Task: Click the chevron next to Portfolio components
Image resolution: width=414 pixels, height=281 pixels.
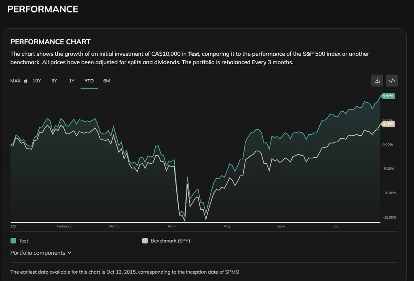Action: point(70,253)
